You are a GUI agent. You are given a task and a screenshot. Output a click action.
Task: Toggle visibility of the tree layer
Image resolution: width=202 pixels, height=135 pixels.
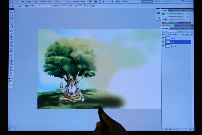click(163, 42)
